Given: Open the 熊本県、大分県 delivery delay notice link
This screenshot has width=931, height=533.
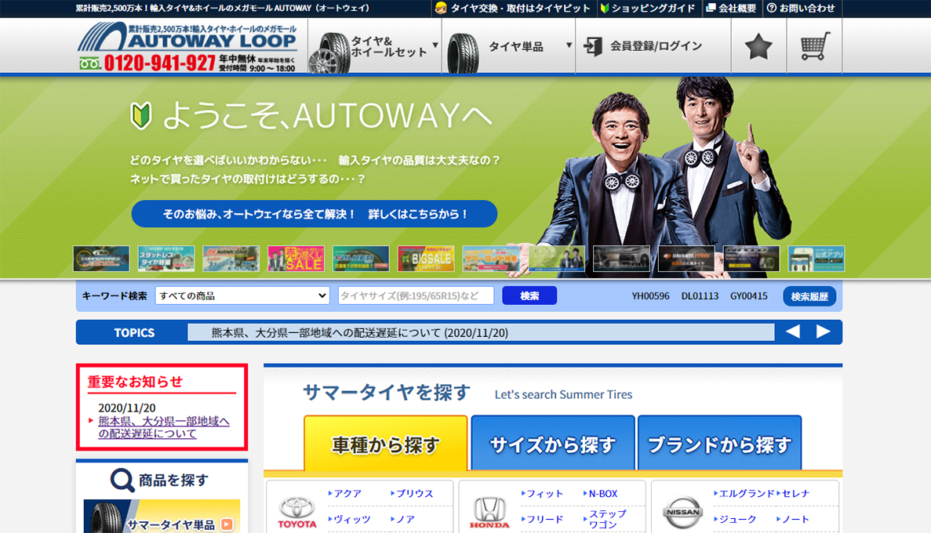Looking at the screenshot, I should click(164, 427).
